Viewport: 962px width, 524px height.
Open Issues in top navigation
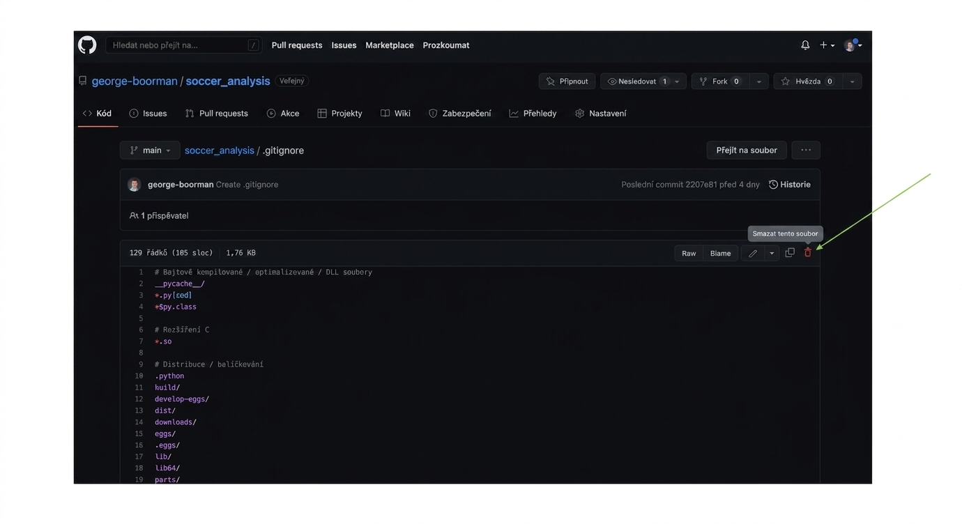click(344, 45)
